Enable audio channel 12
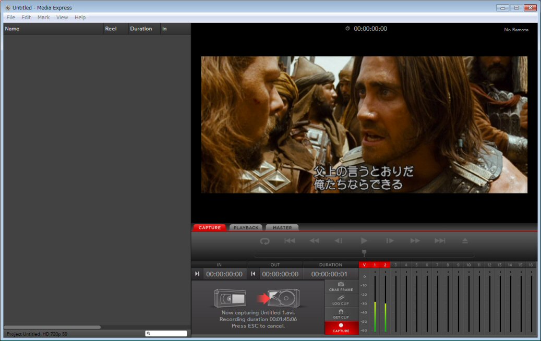 pyautogui.click(x=489, y=265)
